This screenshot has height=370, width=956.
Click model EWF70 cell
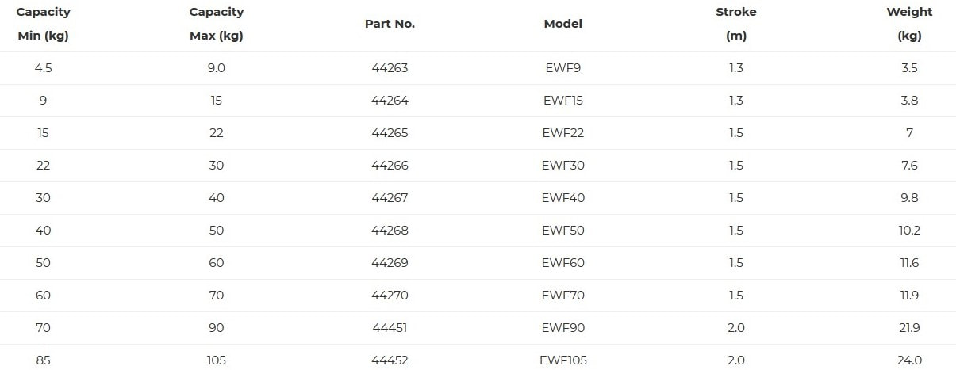click(x=563, y=296)
